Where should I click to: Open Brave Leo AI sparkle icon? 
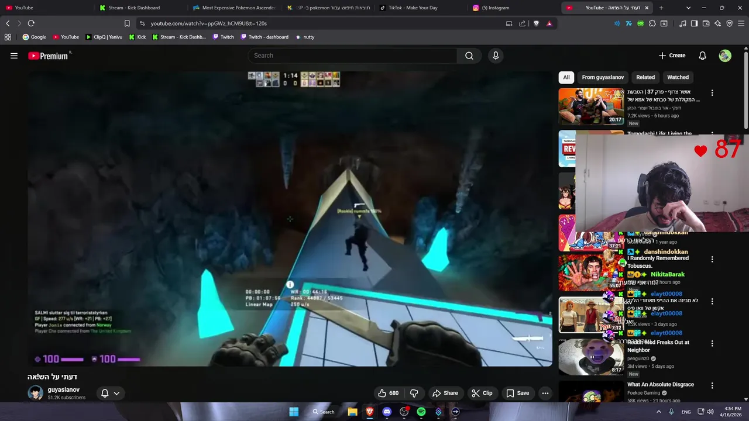tap(718, 23)
